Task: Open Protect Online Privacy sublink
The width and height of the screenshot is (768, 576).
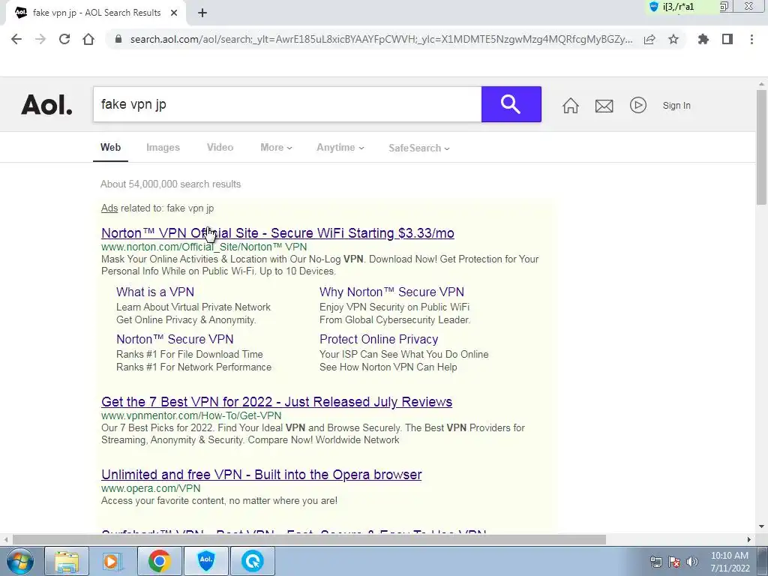Action: [379, 339]
